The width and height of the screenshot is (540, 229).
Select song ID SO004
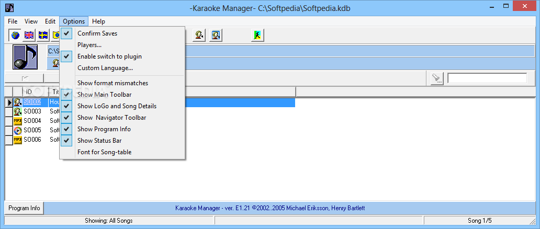pyautogui.click(x=32, y=121)
